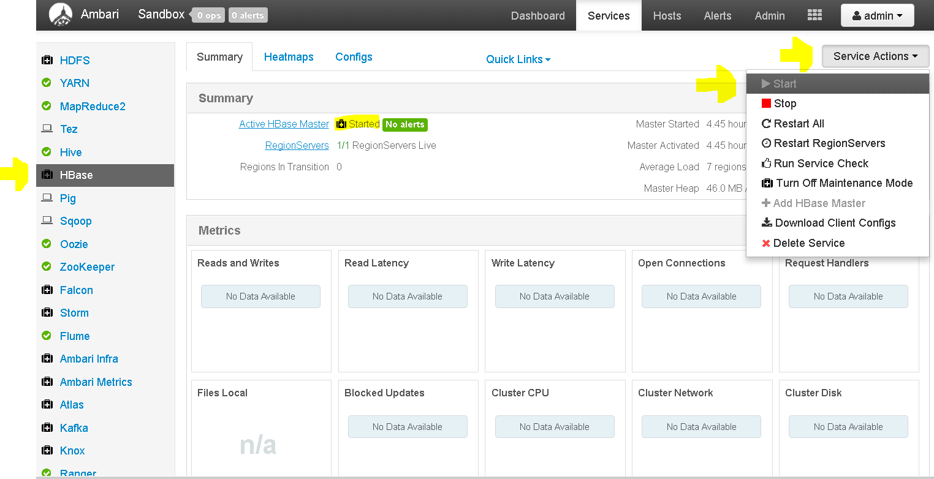Click the red Stop icon in menu
The image size is (934, 479).
766,104
